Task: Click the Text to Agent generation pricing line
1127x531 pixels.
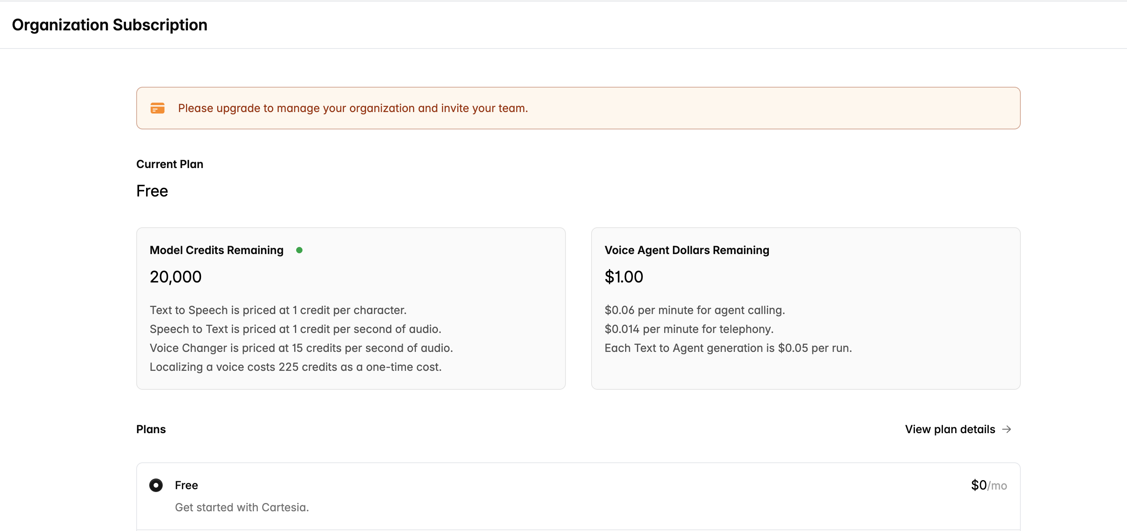Action: (x=728, y=348)
